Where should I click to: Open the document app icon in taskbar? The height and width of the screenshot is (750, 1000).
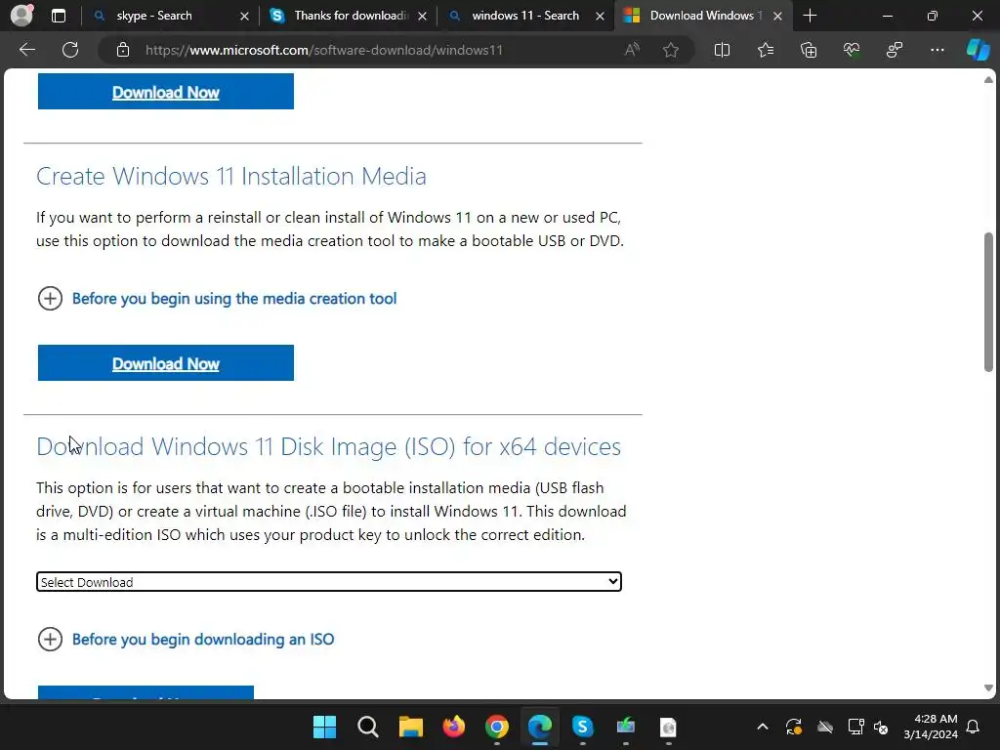668,727
